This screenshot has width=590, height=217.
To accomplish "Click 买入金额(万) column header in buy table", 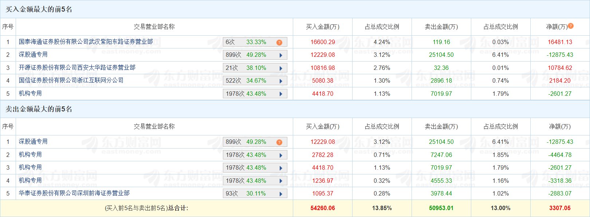I will coord(322,27).
